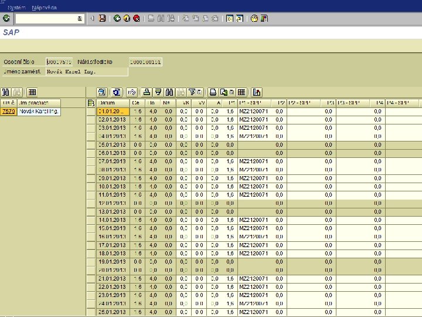The width and height of the screenshot is (422, 317).
Task: Select the 14.01.2013 date cell
Action: (x=113, y=220)
